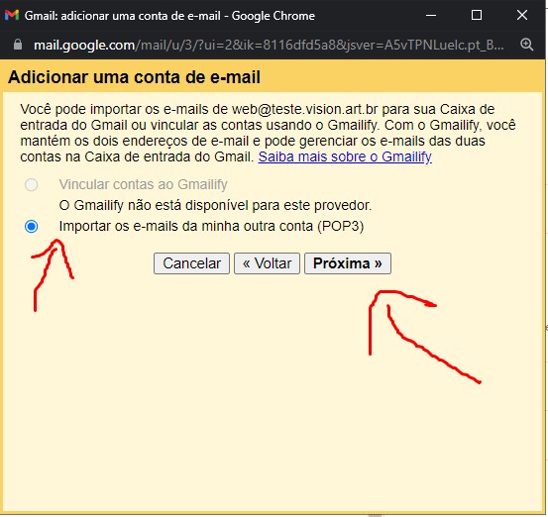Click the Próxima » button

tap(348, 263)
